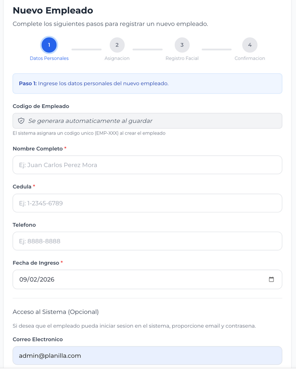The image size is (296, 369).
Task: Open the calendar picker icon
Action: click(x=271, y=279)
